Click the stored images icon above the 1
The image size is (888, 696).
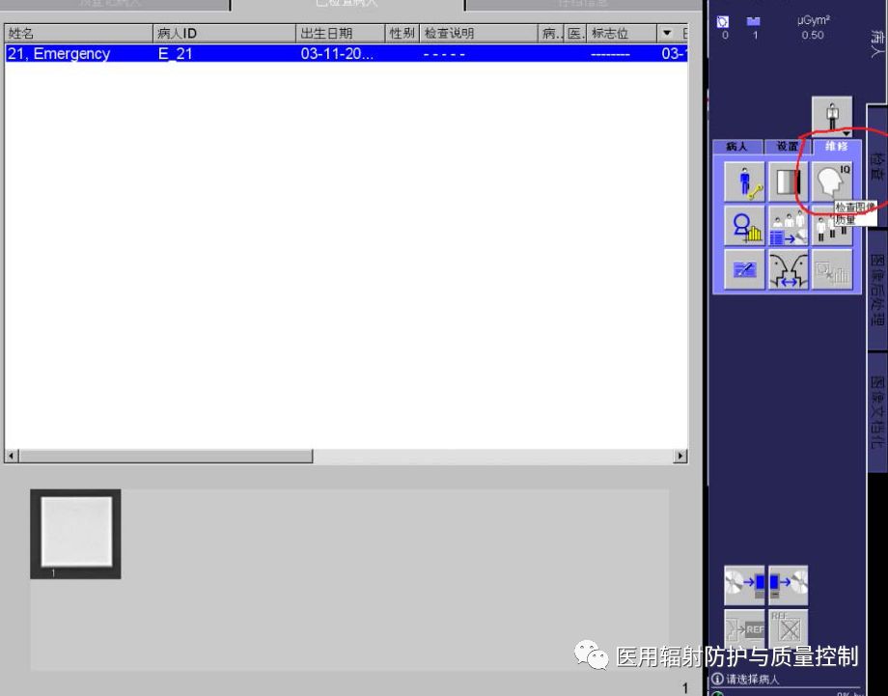point(753,21)
